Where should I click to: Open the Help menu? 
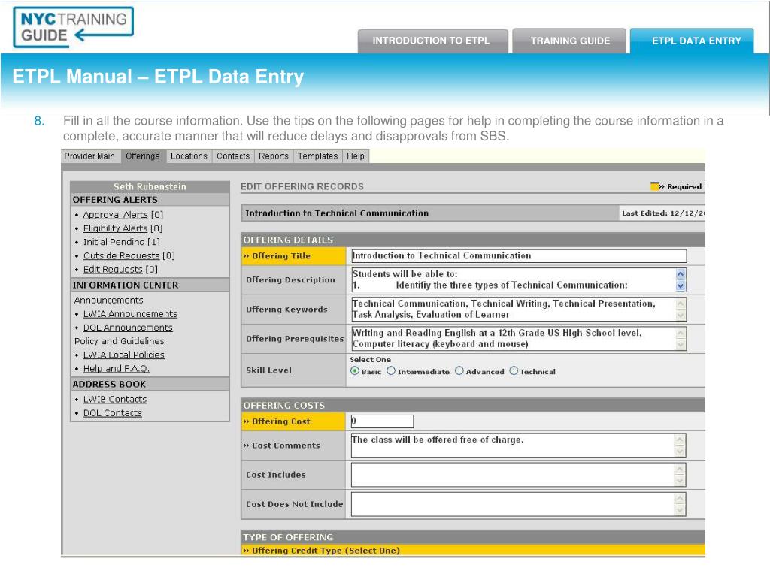(356, 156)
